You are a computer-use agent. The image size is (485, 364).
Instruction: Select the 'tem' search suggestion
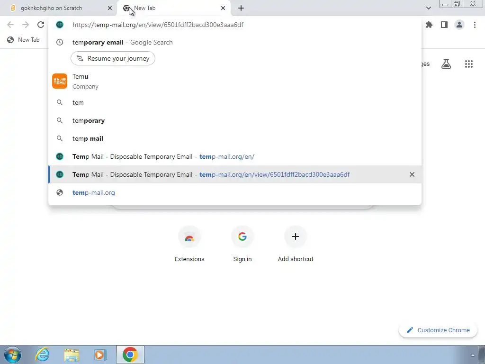[x=235, y=102]
